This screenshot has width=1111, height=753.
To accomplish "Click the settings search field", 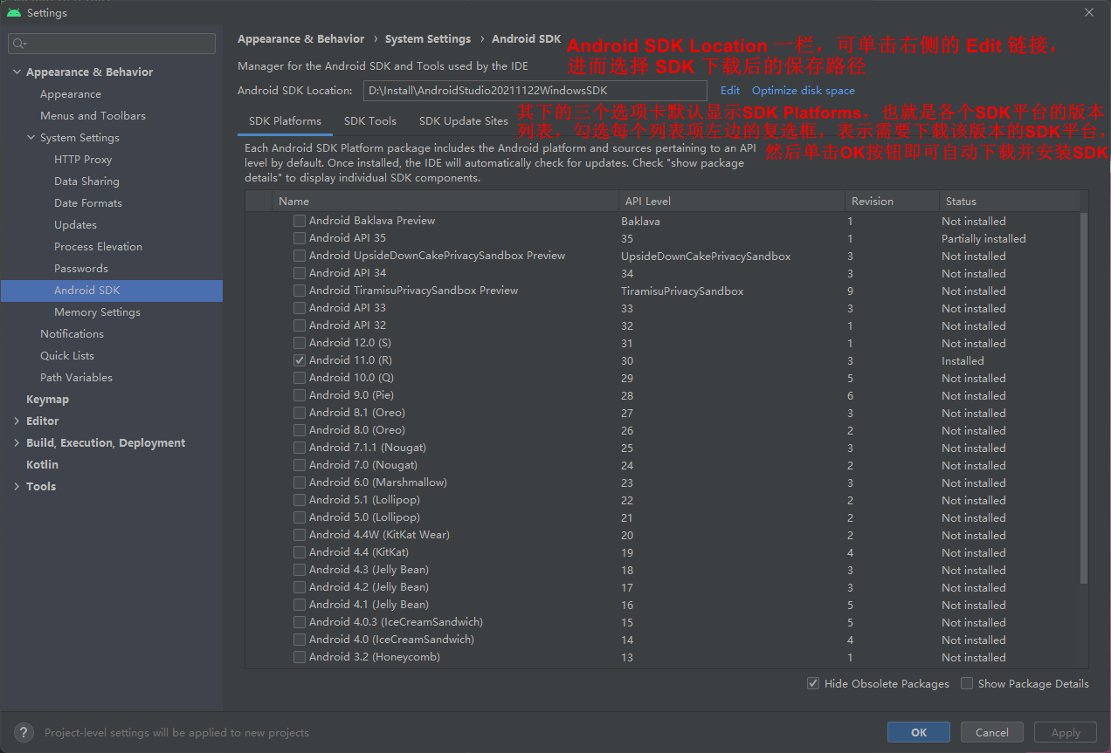I will [x=112, y=43].
